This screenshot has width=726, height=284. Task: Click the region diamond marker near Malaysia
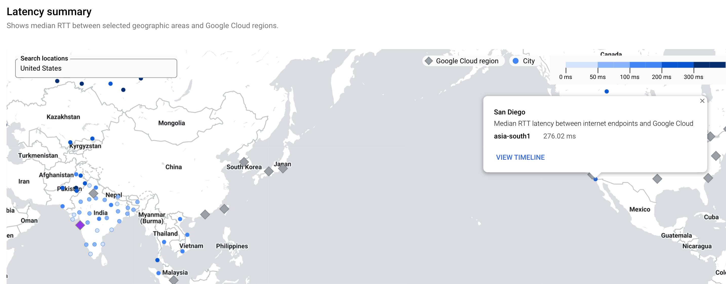174,280
